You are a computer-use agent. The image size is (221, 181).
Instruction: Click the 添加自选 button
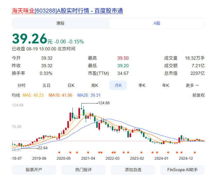pyautogui.click(x=133, y=170)
